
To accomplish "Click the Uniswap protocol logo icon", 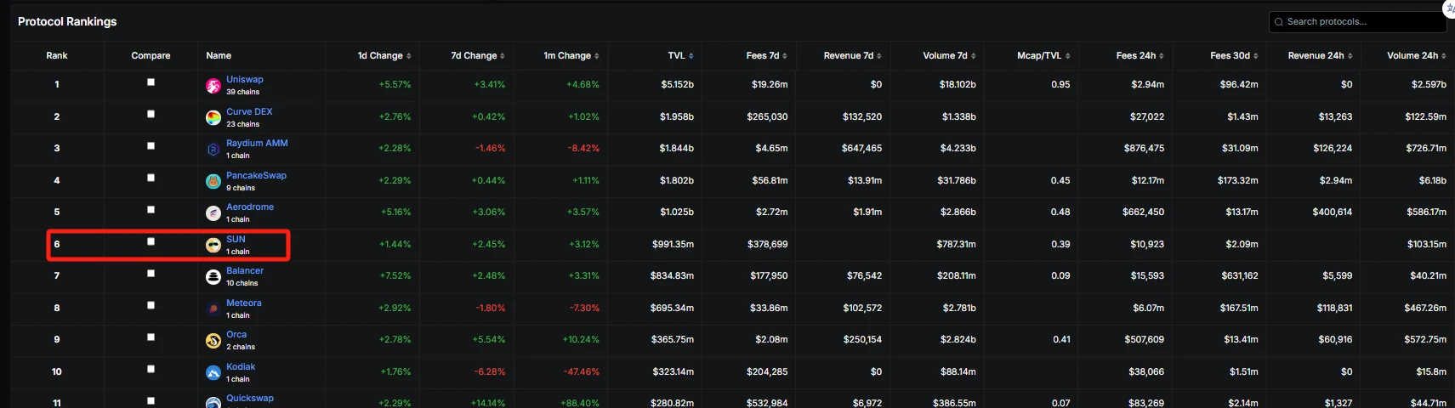I will coord(213,86).
